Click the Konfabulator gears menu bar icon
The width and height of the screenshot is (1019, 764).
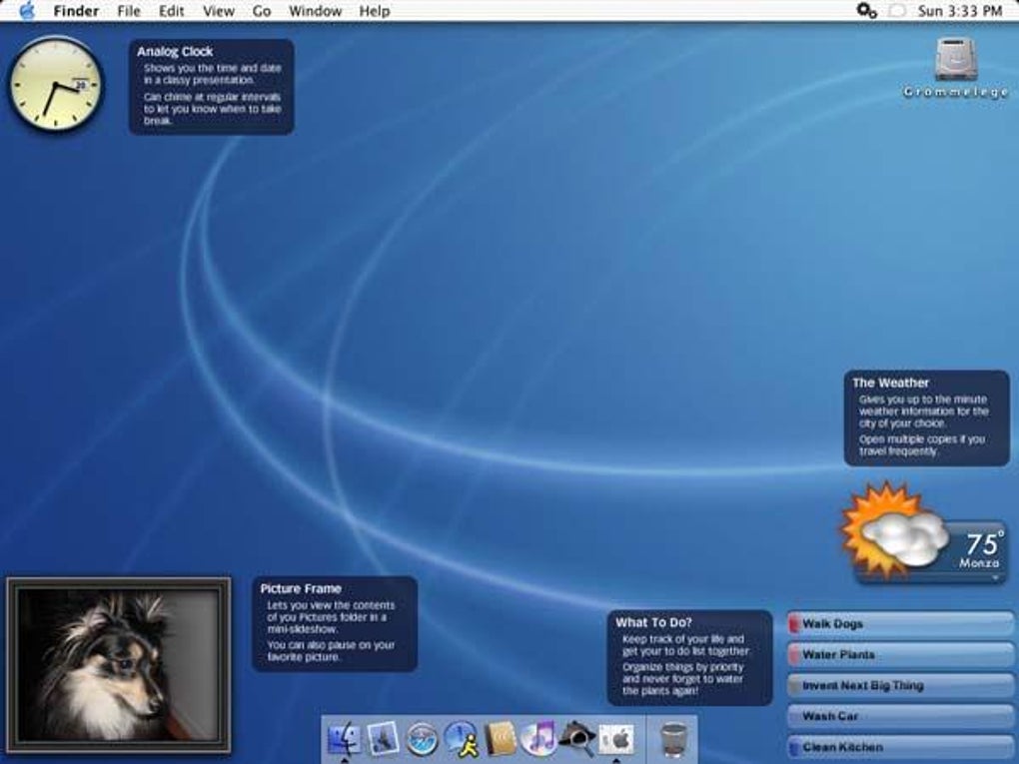pos(866,11)
